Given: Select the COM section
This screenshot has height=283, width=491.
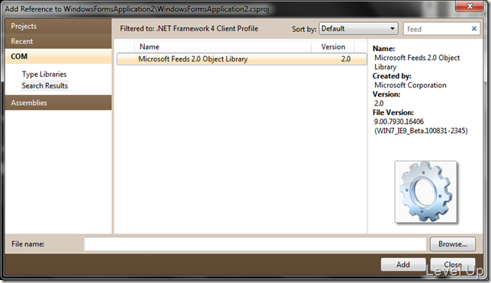Looking at the screenshot, I should pyautogui.click(x=58, y=56).
